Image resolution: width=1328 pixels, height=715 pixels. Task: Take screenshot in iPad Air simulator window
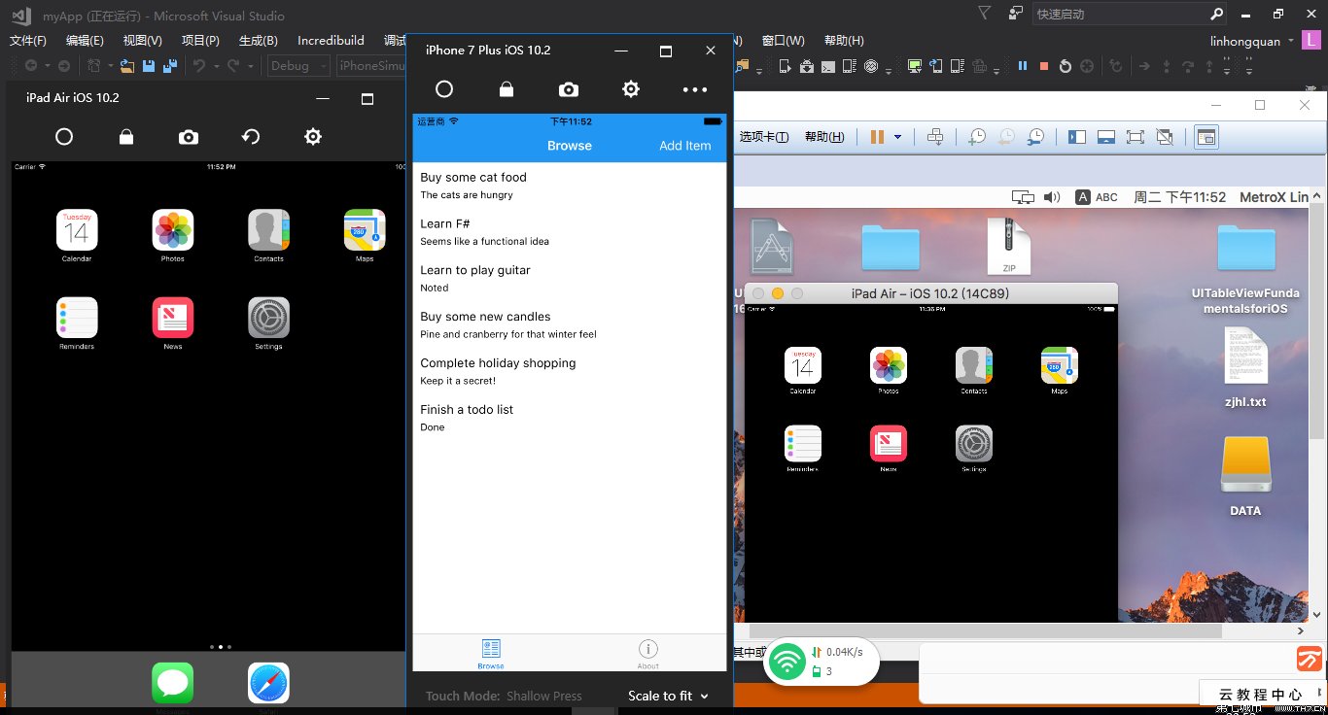[x=189, y=137]
